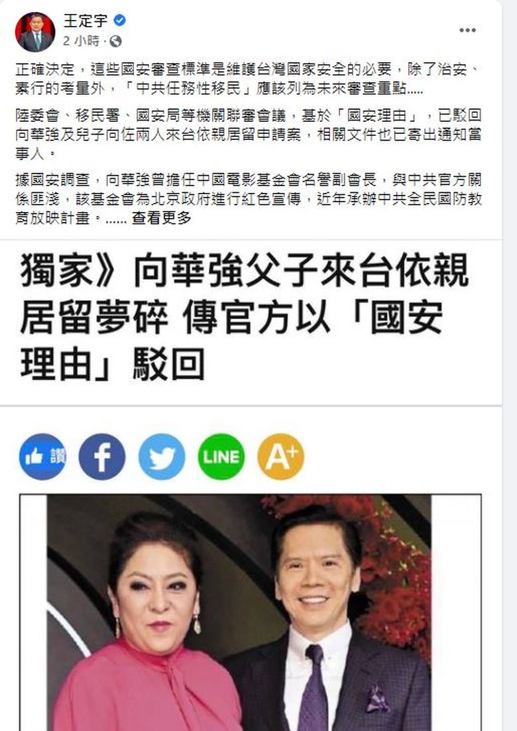Share the article via Facebook icon
Screen dimensions: 517x731
[x=102, y=457]
